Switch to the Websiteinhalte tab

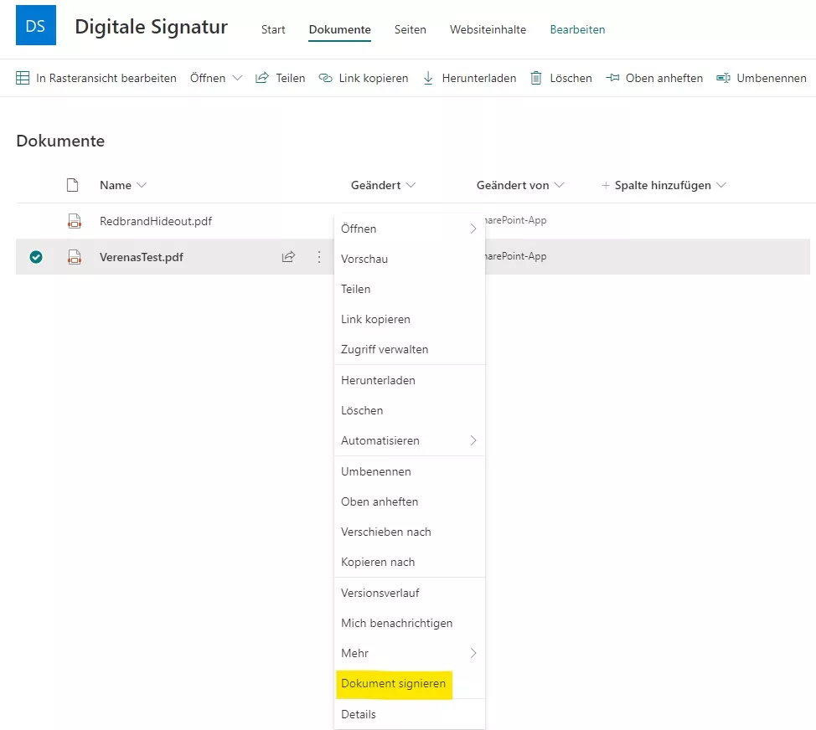pyautogui.click(x=488, y=29)
